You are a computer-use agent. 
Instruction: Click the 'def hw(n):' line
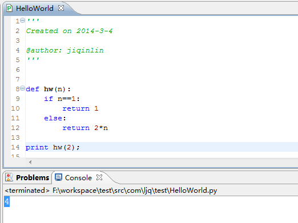pyautogui.click(x=48, y=89)
